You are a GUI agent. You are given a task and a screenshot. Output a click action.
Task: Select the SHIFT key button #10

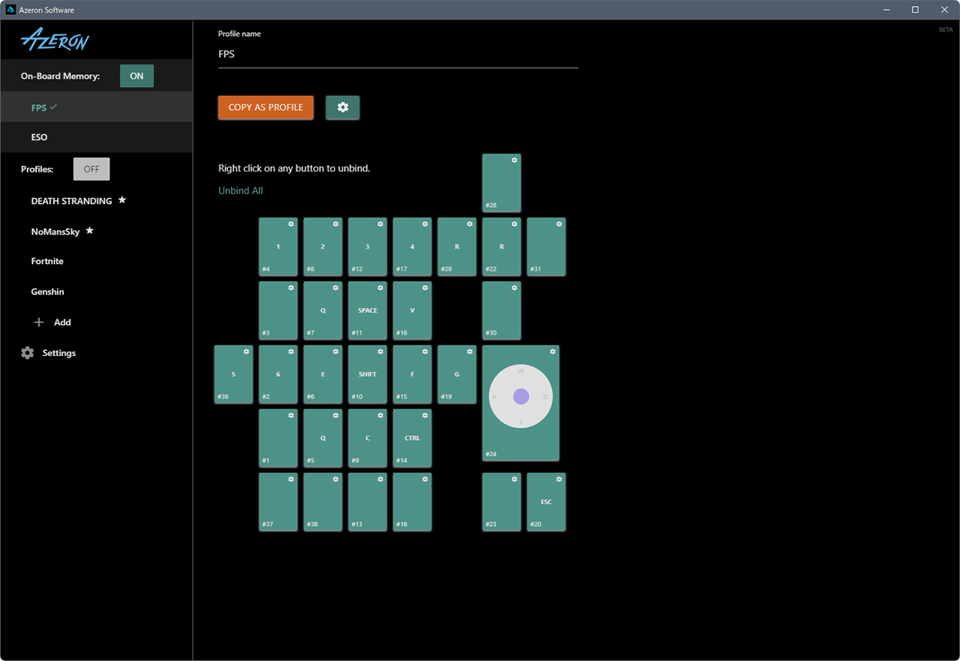(x=367, y=375)
